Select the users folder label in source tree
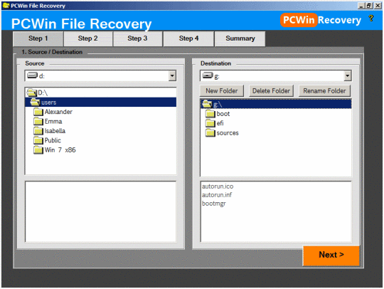 tap(49, 103)
